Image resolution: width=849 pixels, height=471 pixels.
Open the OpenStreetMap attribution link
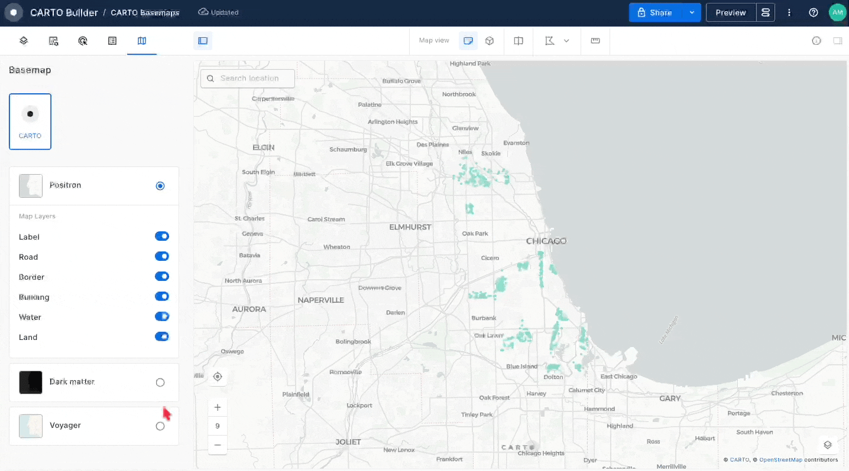780,460
